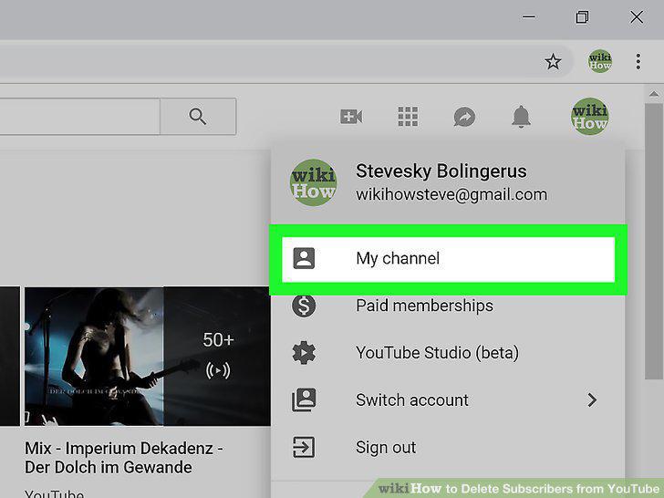The image size is (664, 498).
Task: Open Chrome three-dot menu
Action: pyautogui.click(x=638, y=61)
